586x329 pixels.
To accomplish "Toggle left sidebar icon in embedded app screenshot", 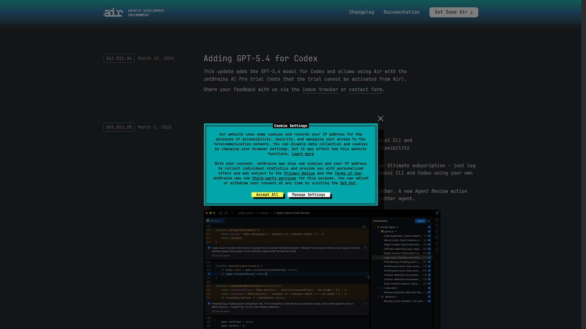I will coord(221,213).
